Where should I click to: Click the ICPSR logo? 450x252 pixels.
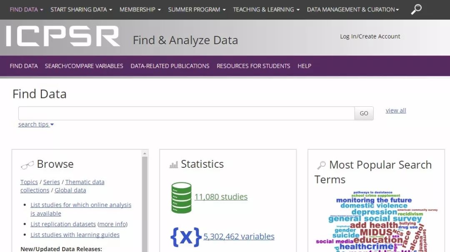click(63, 36)
